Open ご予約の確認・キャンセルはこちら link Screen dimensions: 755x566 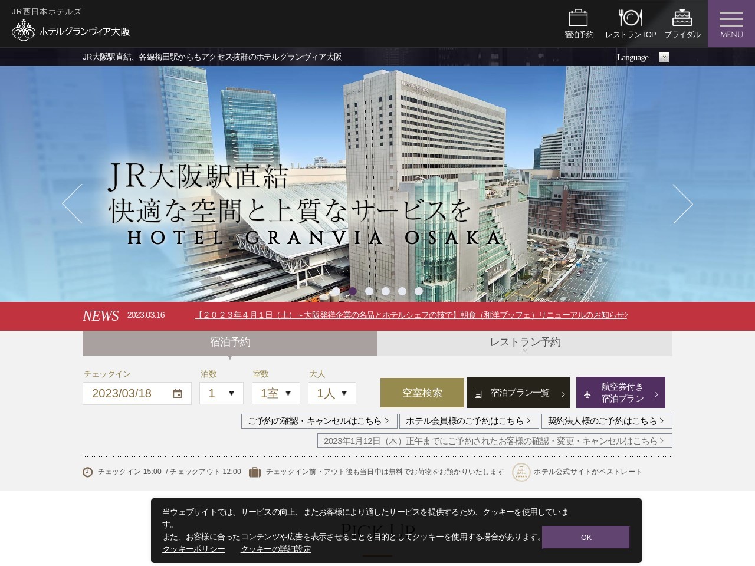click(319, 421)
